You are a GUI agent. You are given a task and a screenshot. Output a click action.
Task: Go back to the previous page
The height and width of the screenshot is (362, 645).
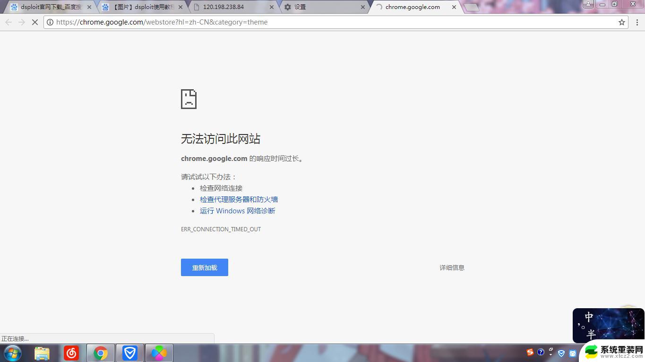[9, 22]
